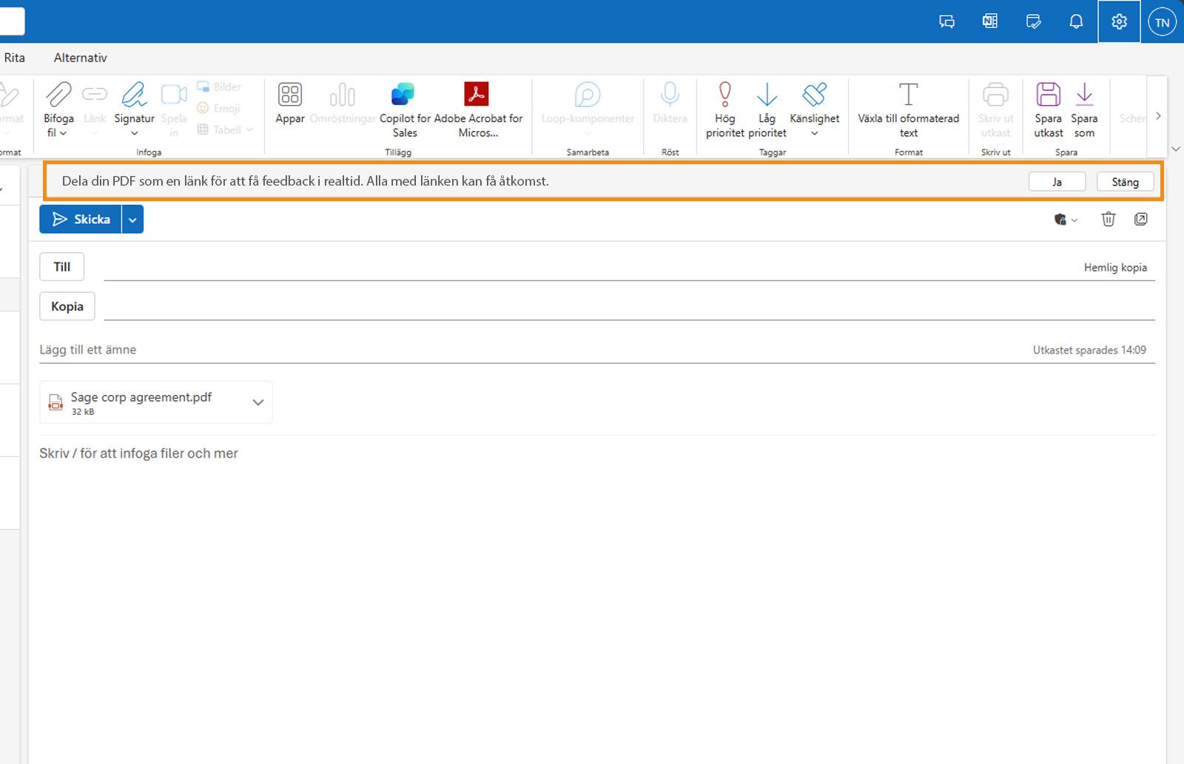Accept PDF link sharing with Ja
Screen dimensions: 1184x764
point(1057,181)
